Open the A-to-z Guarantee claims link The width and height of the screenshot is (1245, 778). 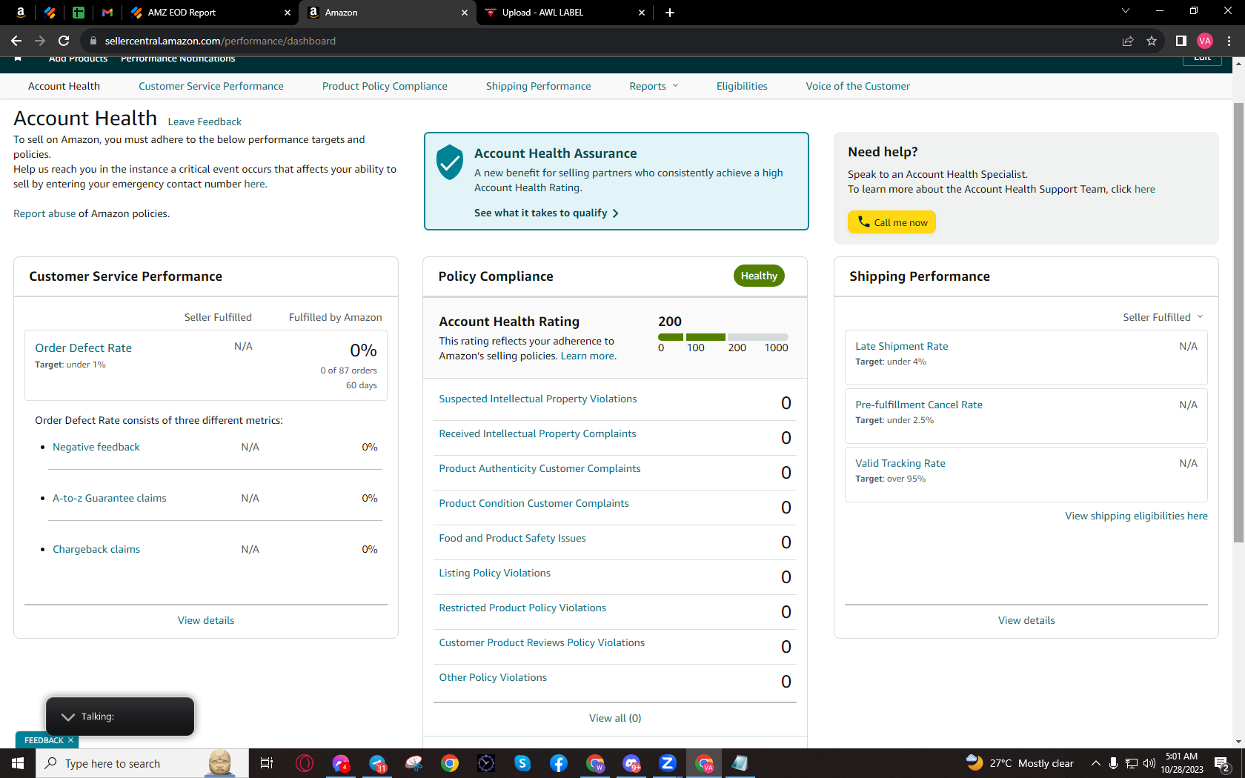point(110,498)
